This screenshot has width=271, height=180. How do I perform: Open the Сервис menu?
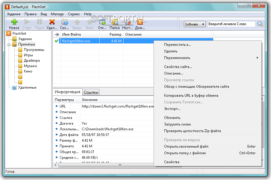click(x=74, y=14)
